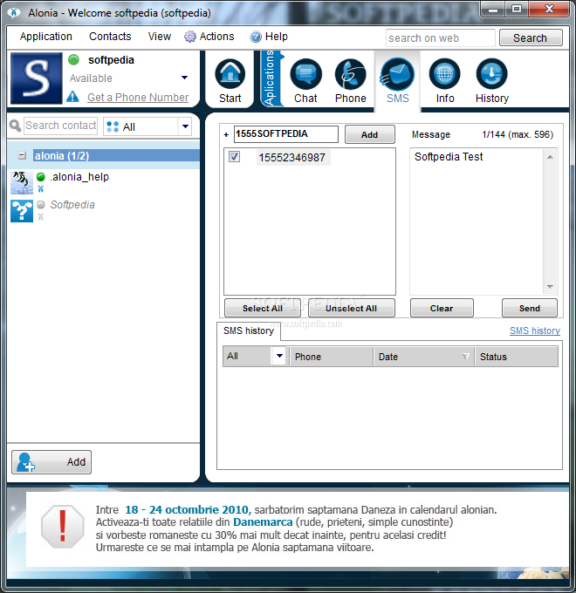Sort SMS history by Date column
Viewport: 576px width, 593px height.
pos(423,357)
